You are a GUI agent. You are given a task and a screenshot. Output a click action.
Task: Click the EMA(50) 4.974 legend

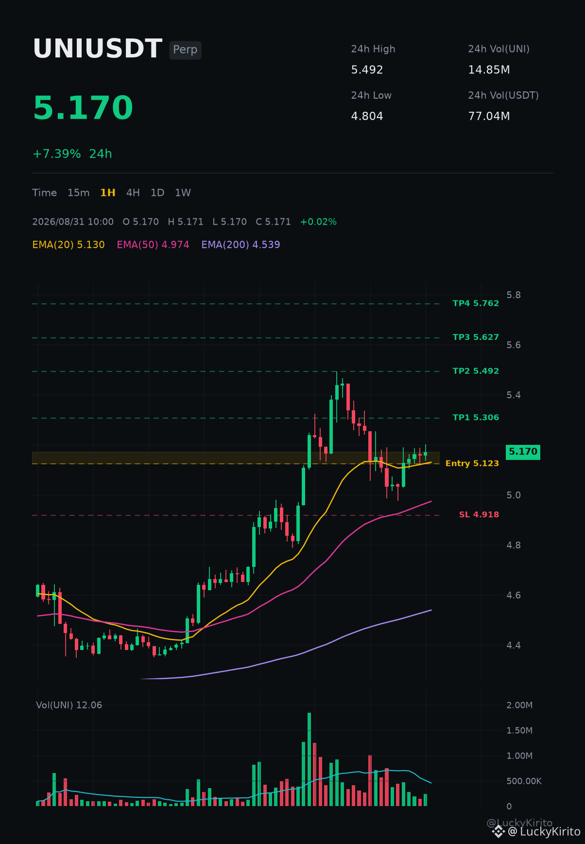coord(153,245)
